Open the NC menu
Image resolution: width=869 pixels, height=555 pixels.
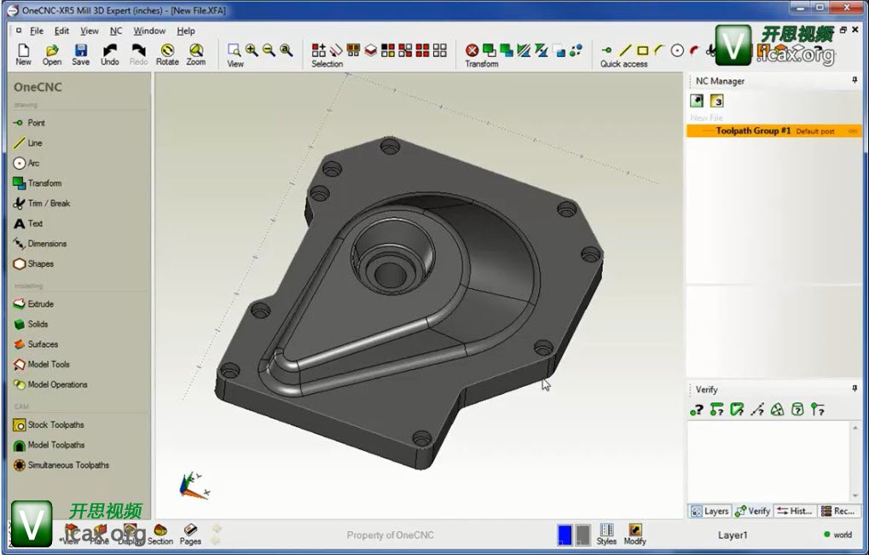coord(116,31)
